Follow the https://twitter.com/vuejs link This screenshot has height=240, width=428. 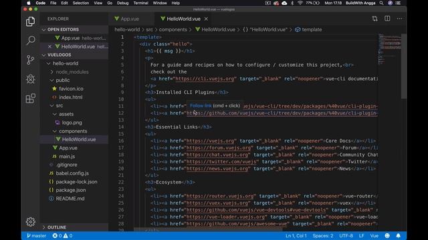pos(221,161)
